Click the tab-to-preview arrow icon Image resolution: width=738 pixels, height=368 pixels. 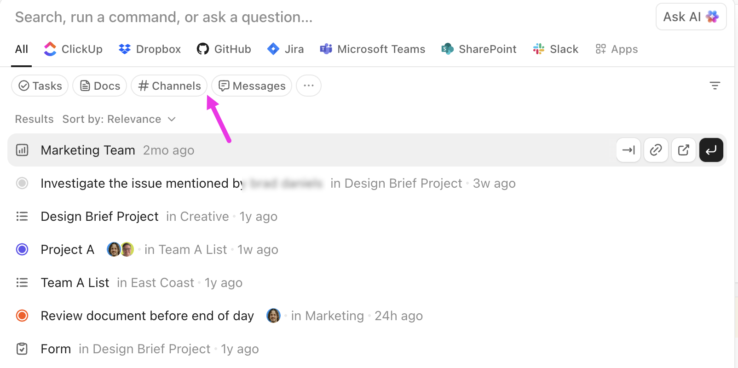pos(628,150)
